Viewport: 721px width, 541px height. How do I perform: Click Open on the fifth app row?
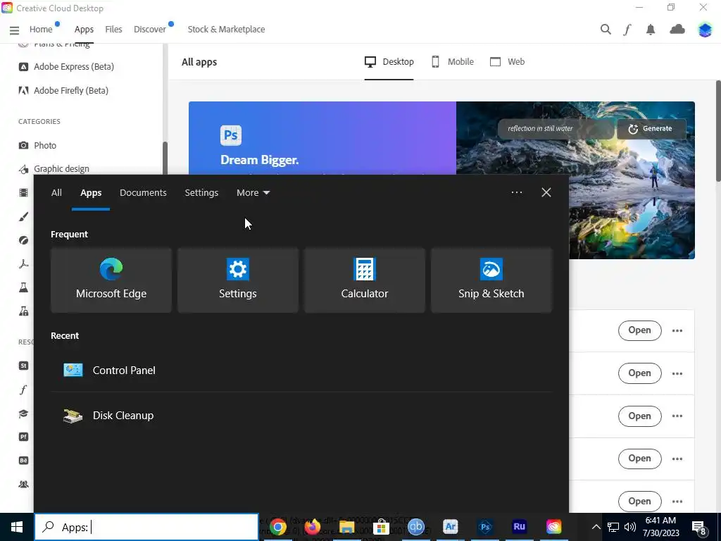pos(639,502)
